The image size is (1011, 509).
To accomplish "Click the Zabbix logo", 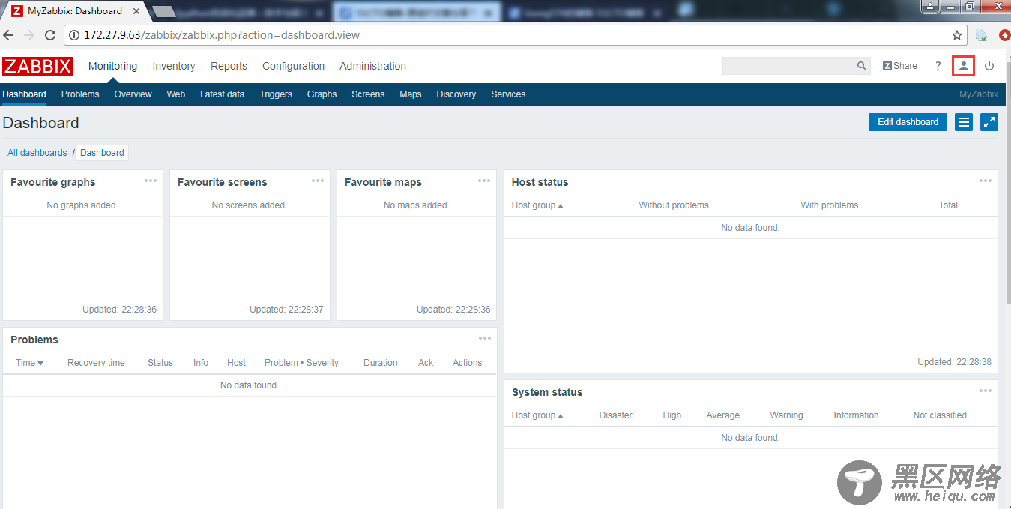I will (x=38, y=66).
